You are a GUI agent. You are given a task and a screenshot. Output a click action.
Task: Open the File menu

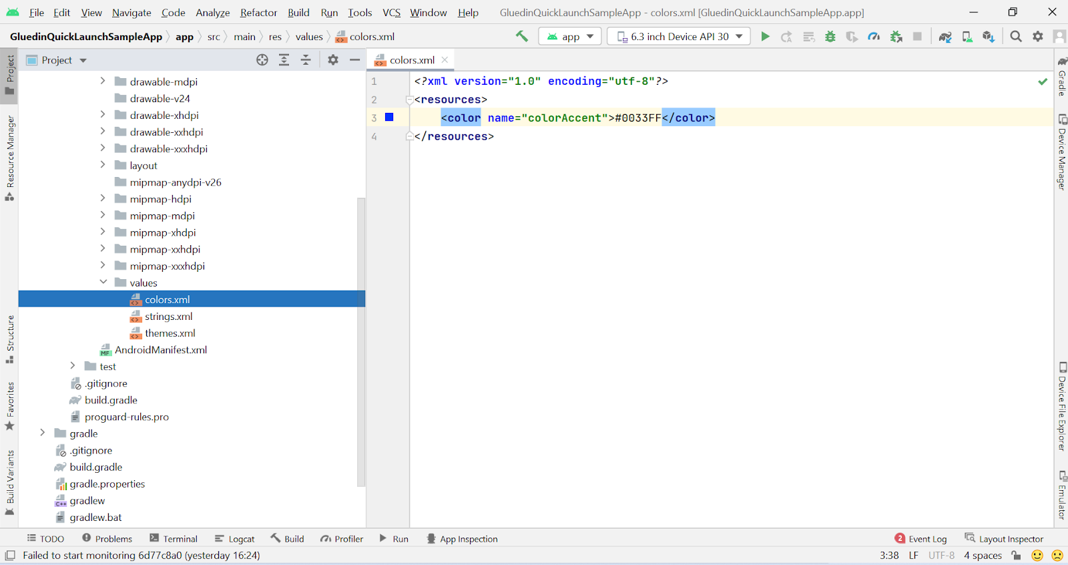click(37, 13)
